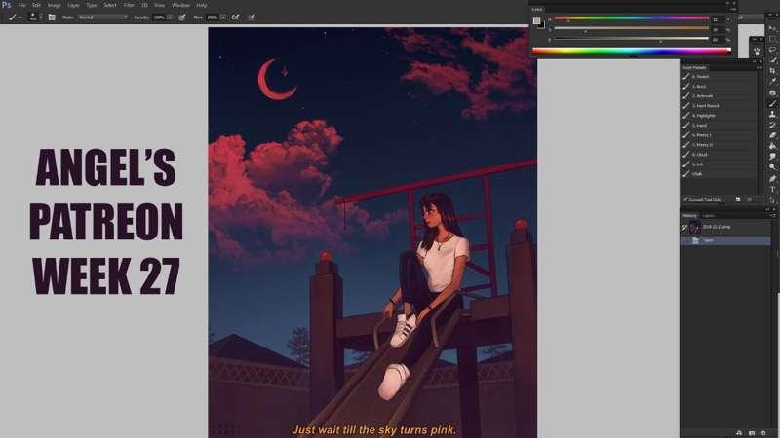Screen dimensions: 780x438
Task: Toggle pressure for size icon
Action: point(252,18)
